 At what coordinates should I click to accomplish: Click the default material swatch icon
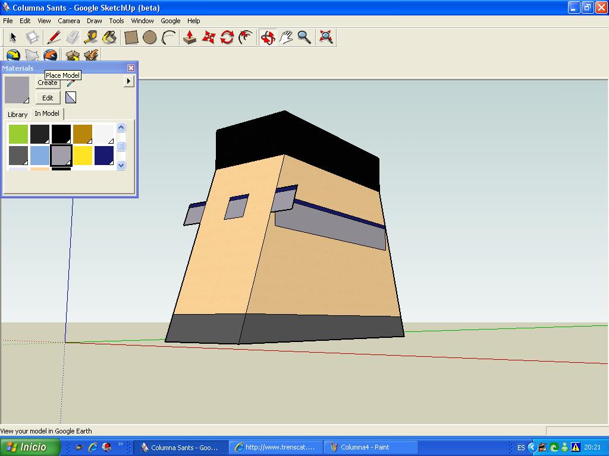(x=71, y=98)
